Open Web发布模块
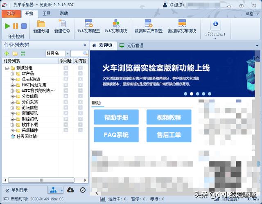Viewport: 262px width, 204px height. [x=116, y=27]
